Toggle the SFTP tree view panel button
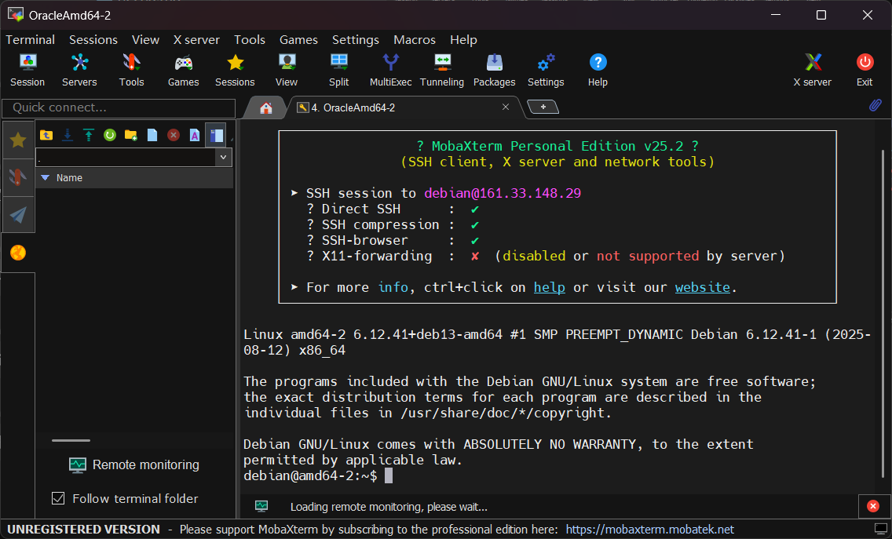The width and height of the screenshot is (892, 539). (216, 135)
